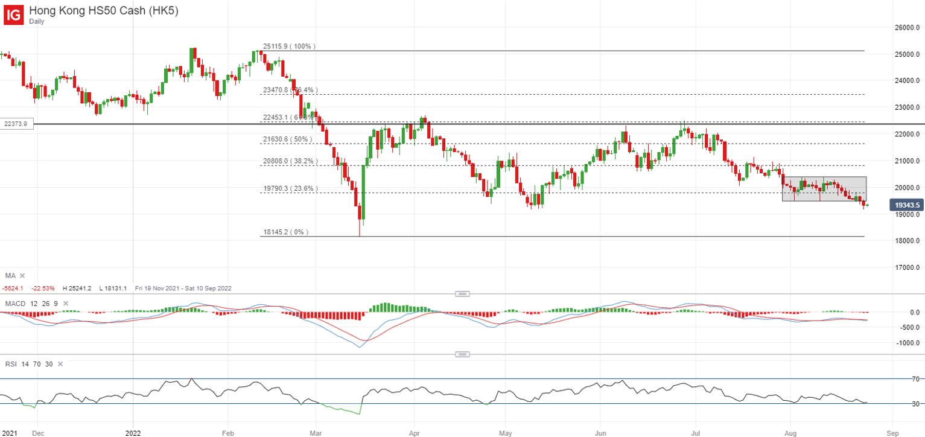The width and height of the screenshot is (925, 437).
Task: Click the 17000.0 price axis label
Action: [x=907, y=267]
